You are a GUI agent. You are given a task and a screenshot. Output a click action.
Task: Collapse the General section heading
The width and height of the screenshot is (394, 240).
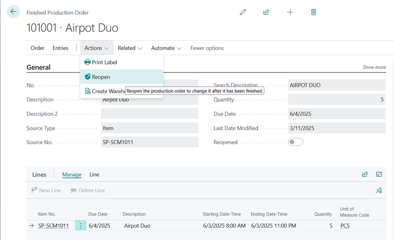[x=39, y=67]
